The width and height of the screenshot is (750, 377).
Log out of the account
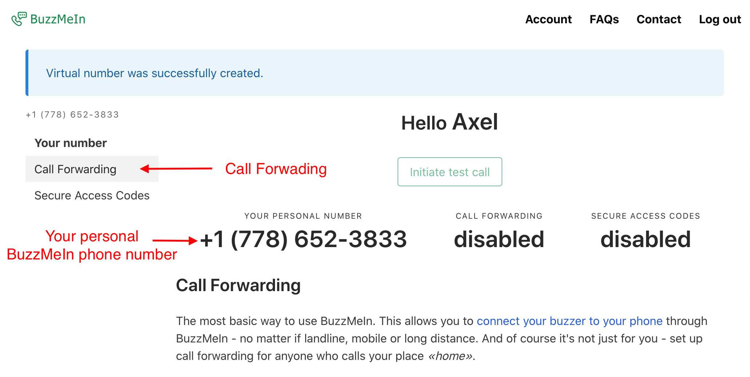tap(719, 19)
